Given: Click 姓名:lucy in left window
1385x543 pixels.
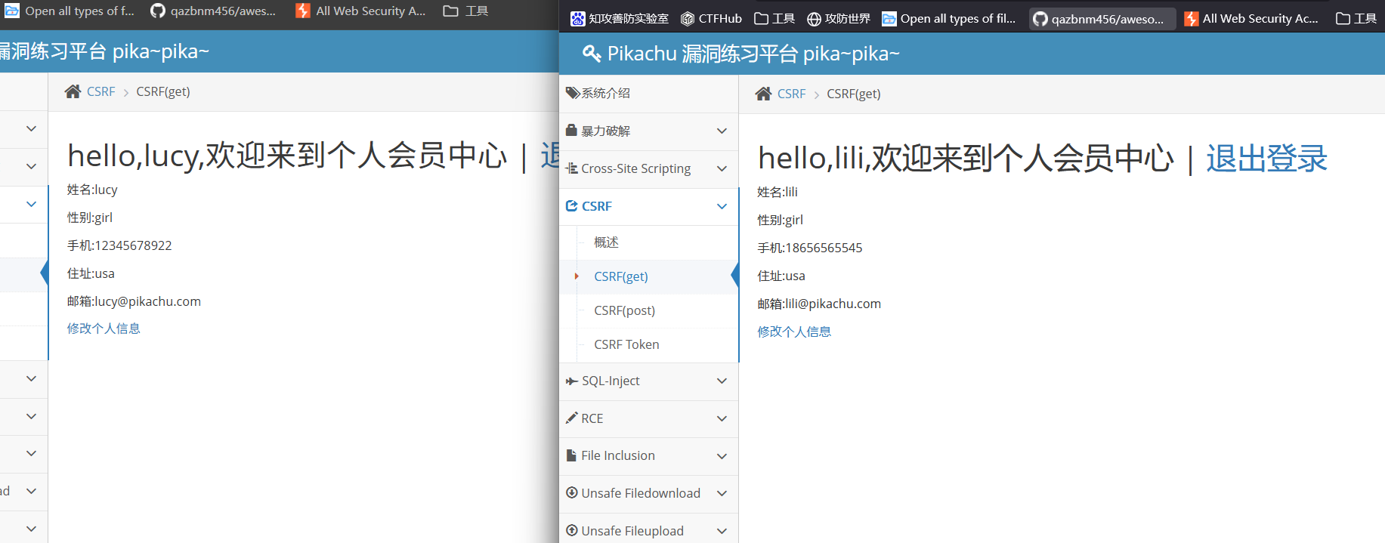Looking at the screenshot, I should (92, 190).
